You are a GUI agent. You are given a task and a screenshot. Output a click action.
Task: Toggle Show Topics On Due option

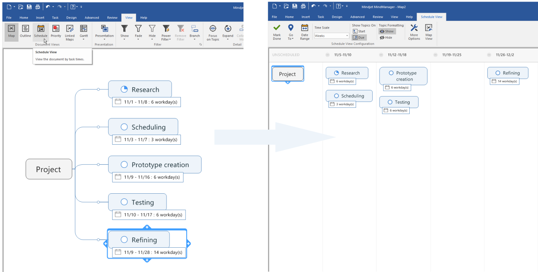359,37
